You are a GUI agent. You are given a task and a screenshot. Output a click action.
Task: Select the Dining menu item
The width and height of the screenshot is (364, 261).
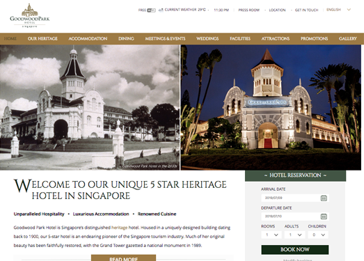pyautogui.click(x=126, y=38)
